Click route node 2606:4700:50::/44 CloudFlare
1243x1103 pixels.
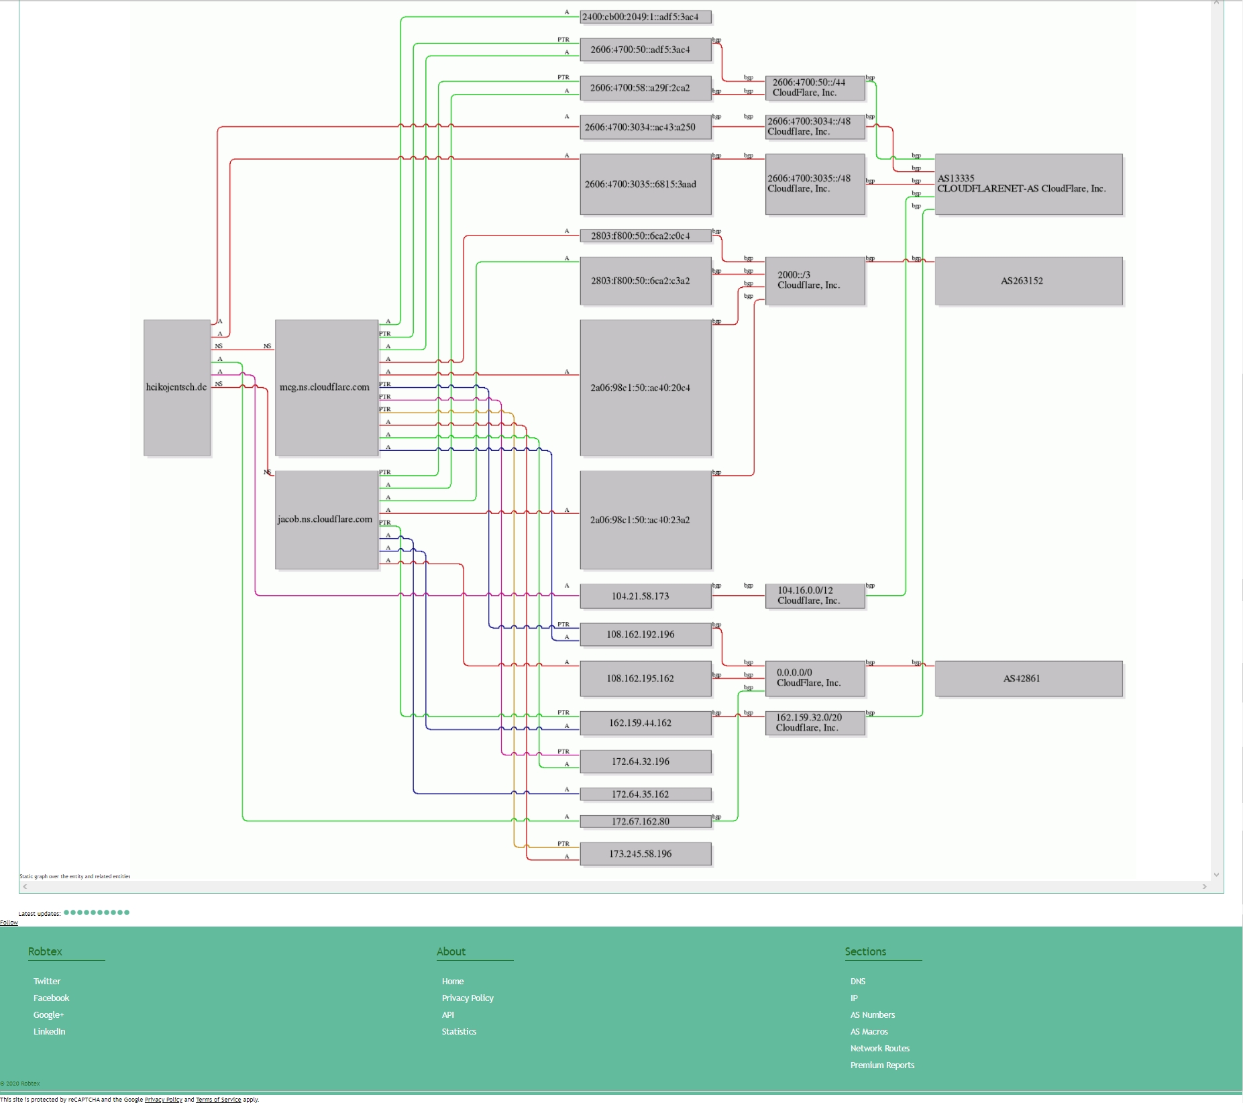tap(815, 88)
